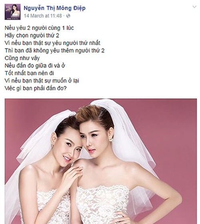Select the text "Vì nếu bạn thật sự yêu người thứ nhất"
This screenshot has height=224, width=200.
[x=52, y=43]
